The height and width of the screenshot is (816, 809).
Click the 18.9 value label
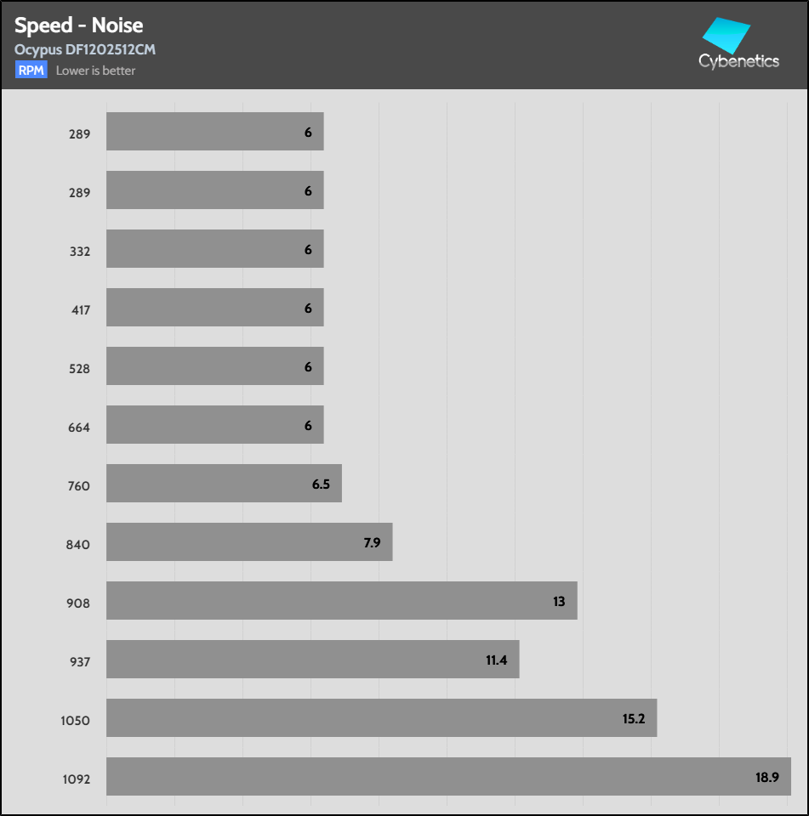(766, 777)
